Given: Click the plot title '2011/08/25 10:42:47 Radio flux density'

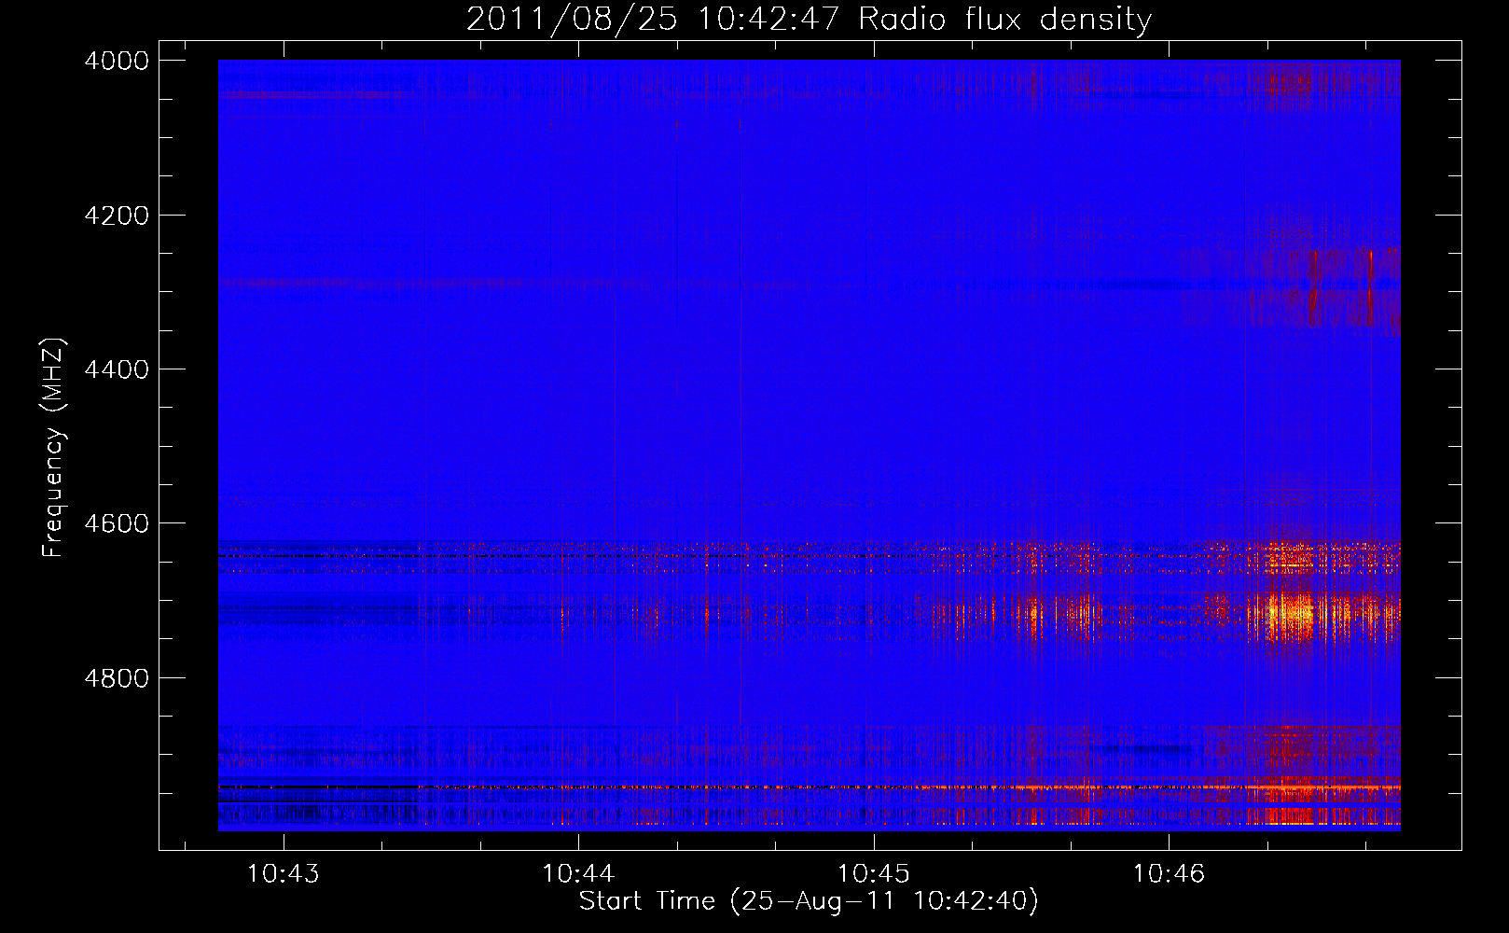Looking at the screenshot, I should pyautogui.click(x=809, y=19).
